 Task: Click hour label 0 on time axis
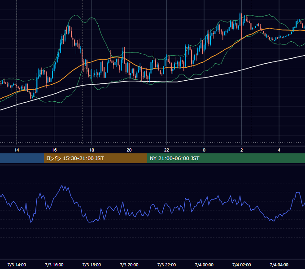tap(204, 150)
